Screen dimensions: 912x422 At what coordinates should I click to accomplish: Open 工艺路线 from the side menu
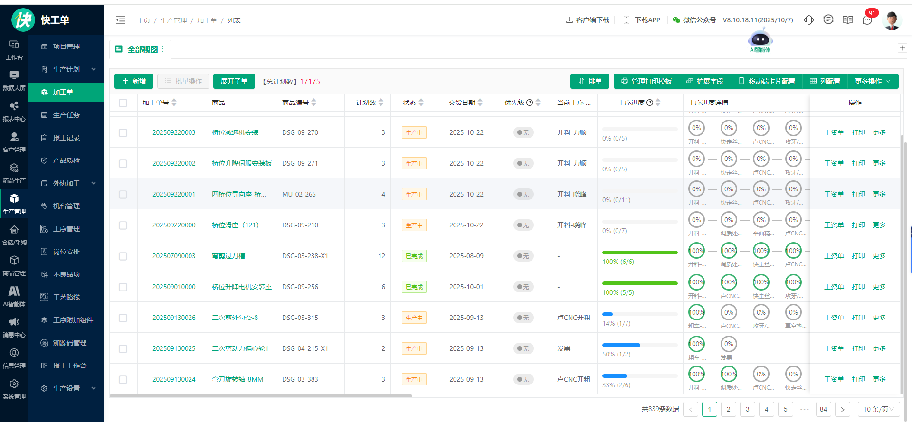pyautogui.click(x=66, y=297)
